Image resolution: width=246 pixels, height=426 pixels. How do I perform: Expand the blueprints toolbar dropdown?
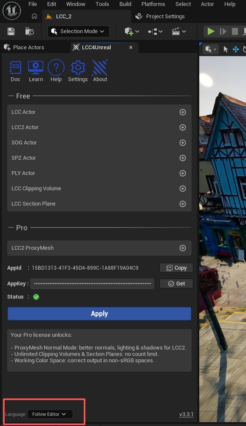click(x=155, y=31)
